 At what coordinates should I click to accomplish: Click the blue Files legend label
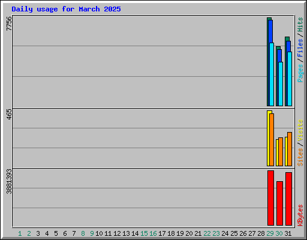pyautogui.click(x=300, y=48)
